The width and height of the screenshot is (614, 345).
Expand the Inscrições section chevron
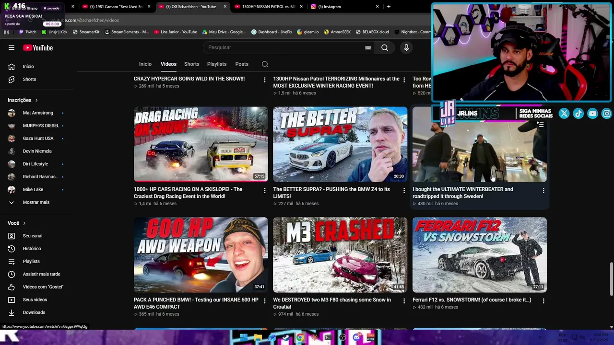click(36, 100)
